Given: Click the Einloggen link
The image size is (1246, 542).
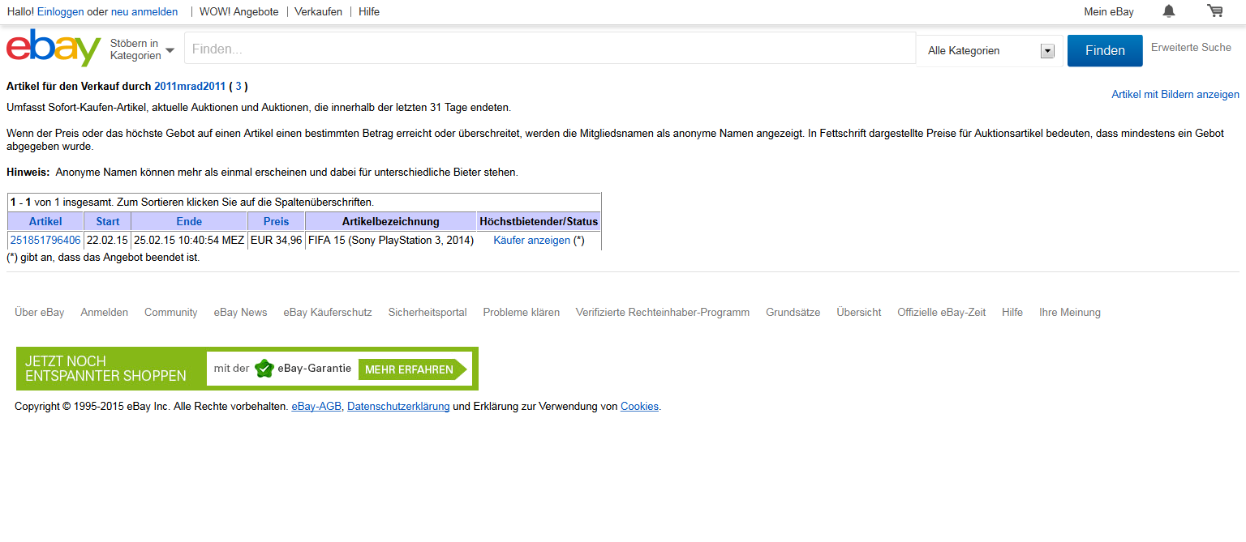Looking at the screenshot, I should (61, 11).
